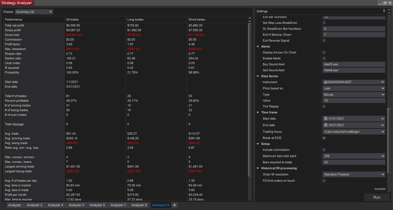
Task: Minimize the Strategy Analyzer window
Action: [379, 3]
